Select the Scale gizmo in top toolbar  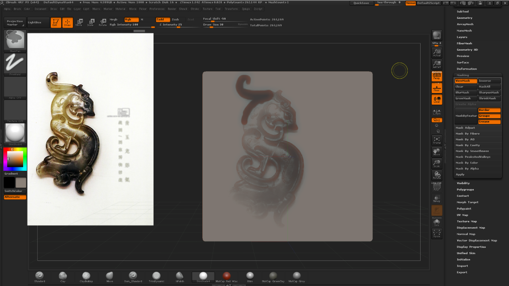91,22
